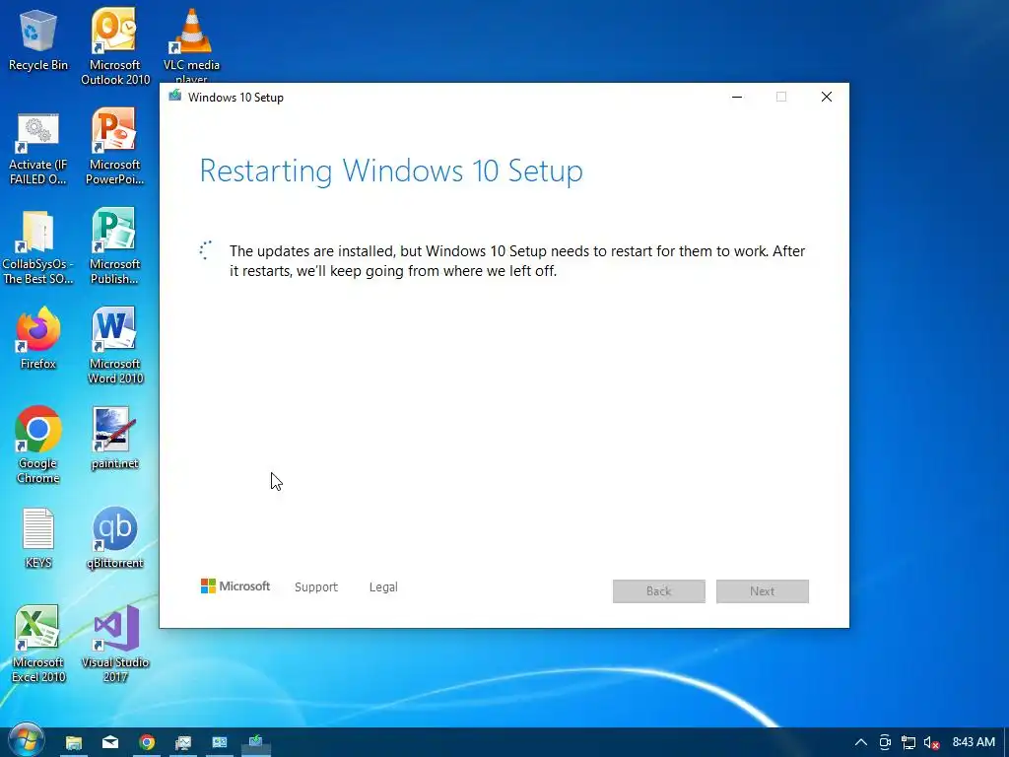The image size is (1009, 757).
Task: Click the Windows 10 Setup title icon
Action: [175, 97]
